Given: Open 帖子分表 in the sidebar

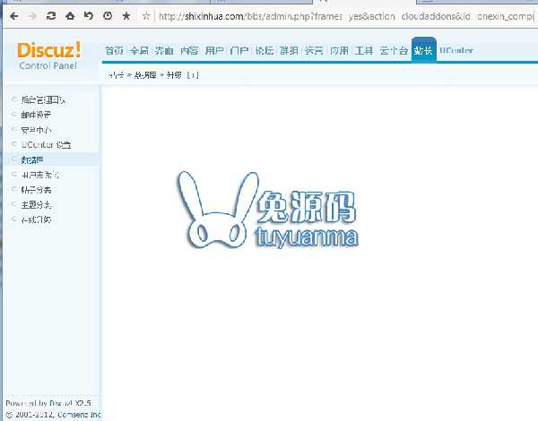Looking at the screenshot, I should [x=36, y=190].
